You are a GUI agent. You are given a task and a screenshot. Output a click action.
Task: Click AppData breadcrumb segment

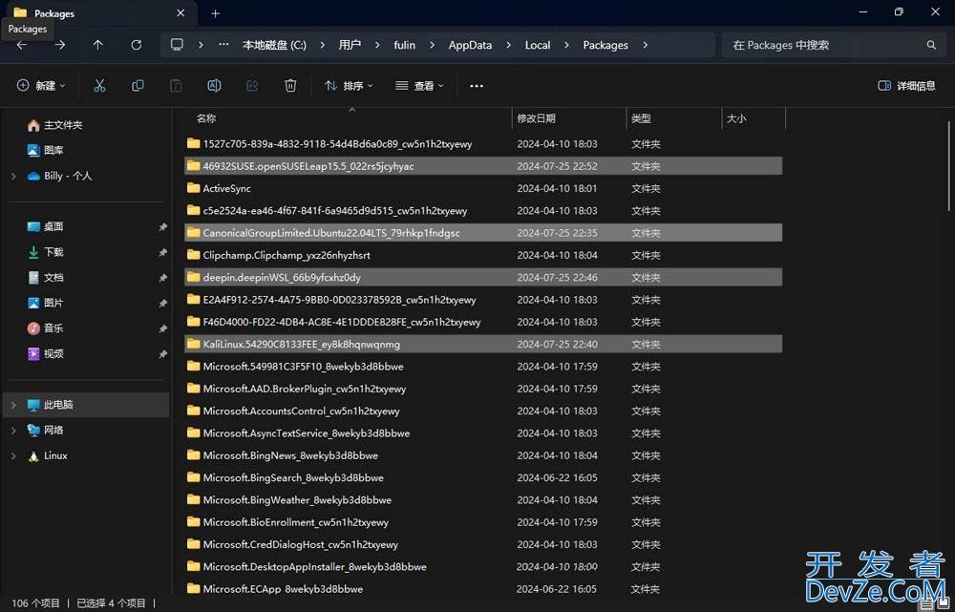tap(470, 45)
